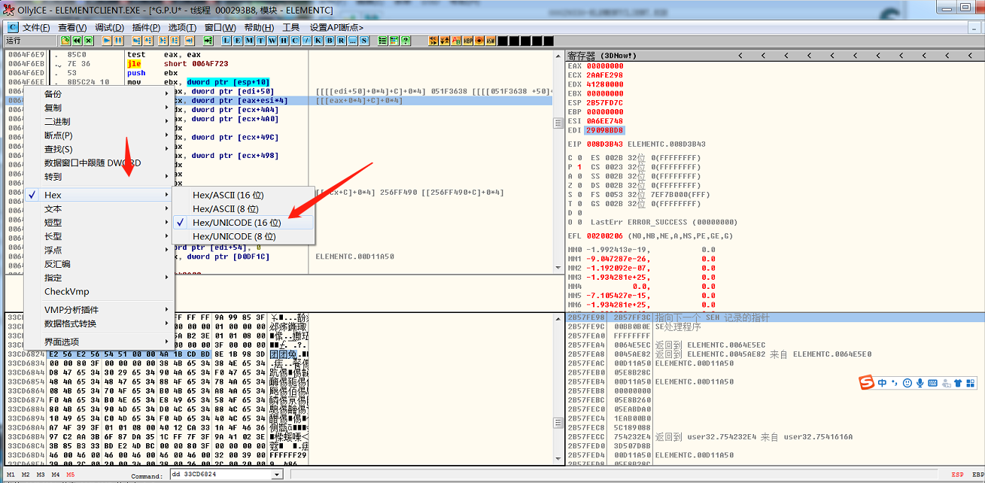Click the Restart program rewind icon
This screenshot has height=483, width=985.
77,40
